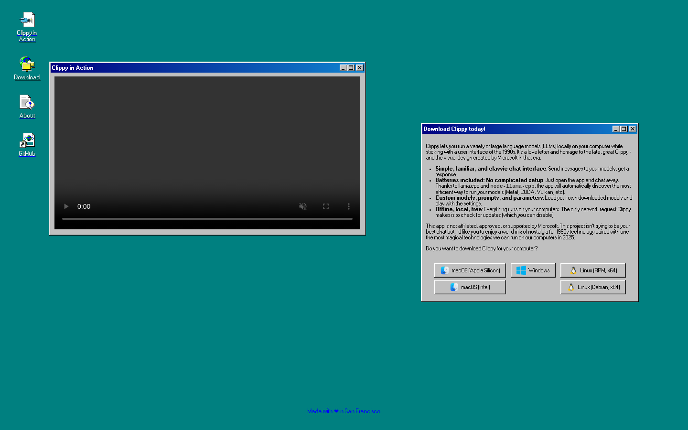Close the Download Clippy today! window

pos(633,129)
